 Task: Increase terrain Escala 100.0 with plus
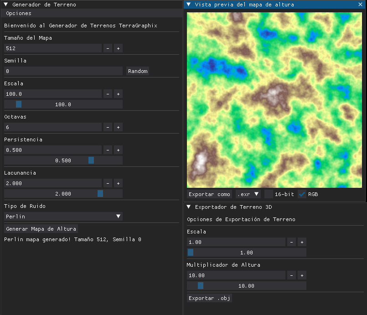[118, 94]
